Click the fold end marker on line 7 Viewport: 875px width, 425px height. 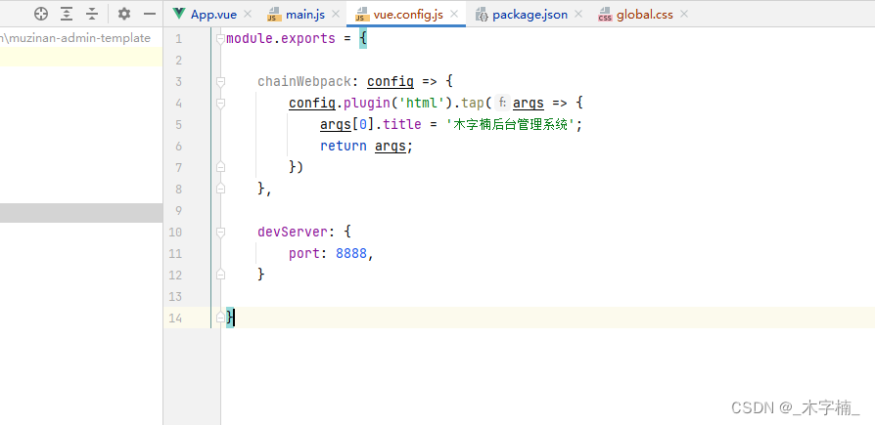[x=220, y=167]
